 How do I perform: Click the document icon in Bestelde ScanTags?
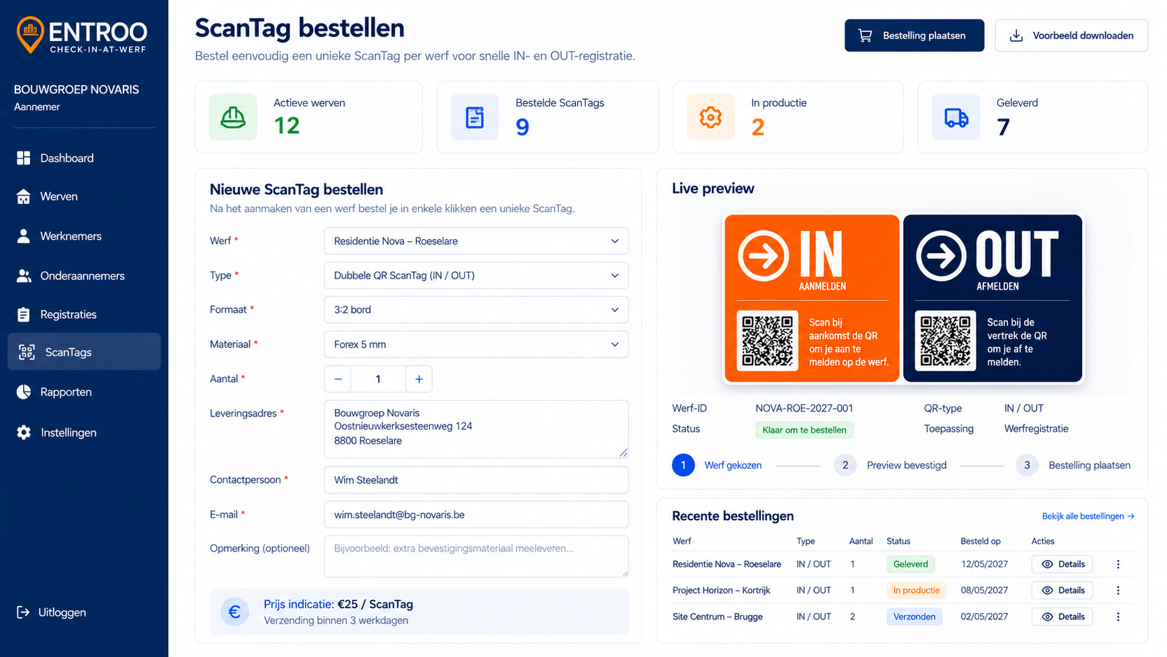pos(475,117)
